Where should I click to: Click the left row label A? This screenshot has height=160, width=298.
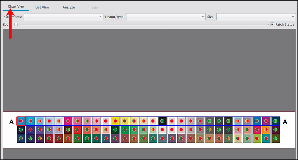(12, 122)
